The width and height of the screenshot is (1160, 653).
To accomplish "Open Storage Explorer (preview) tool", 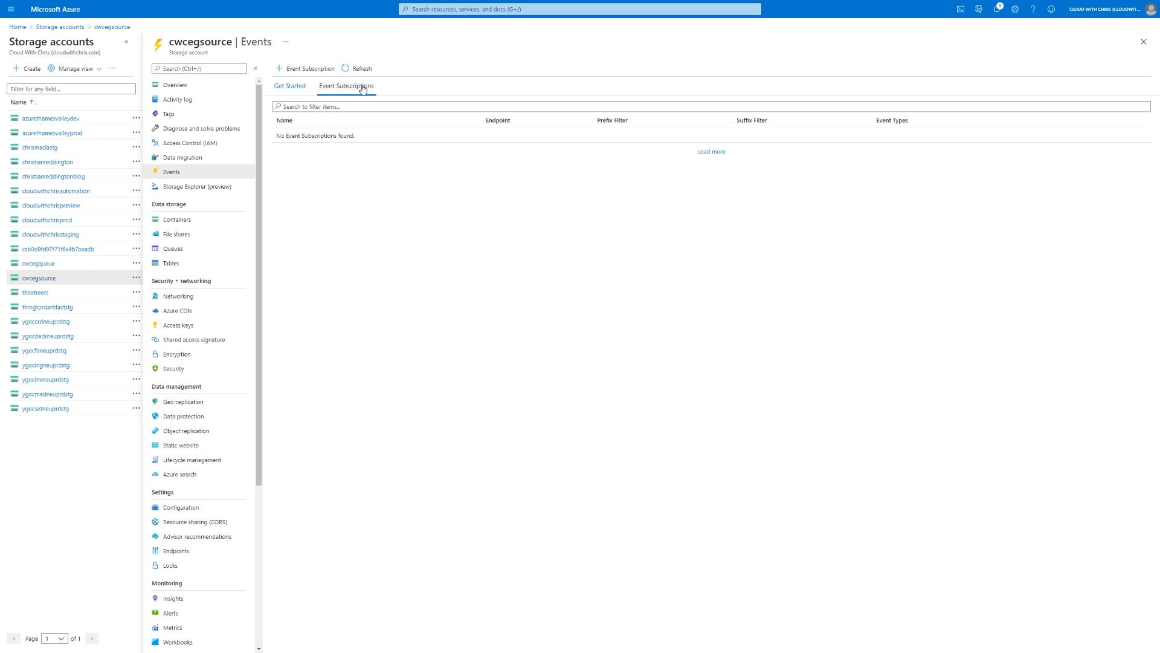I will click(x=197, y=186).
